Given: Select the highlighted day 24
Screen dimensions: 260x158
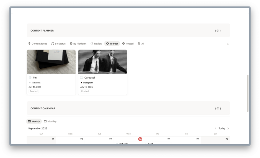Looking at the screenshot, I should (x=140, y=139).
